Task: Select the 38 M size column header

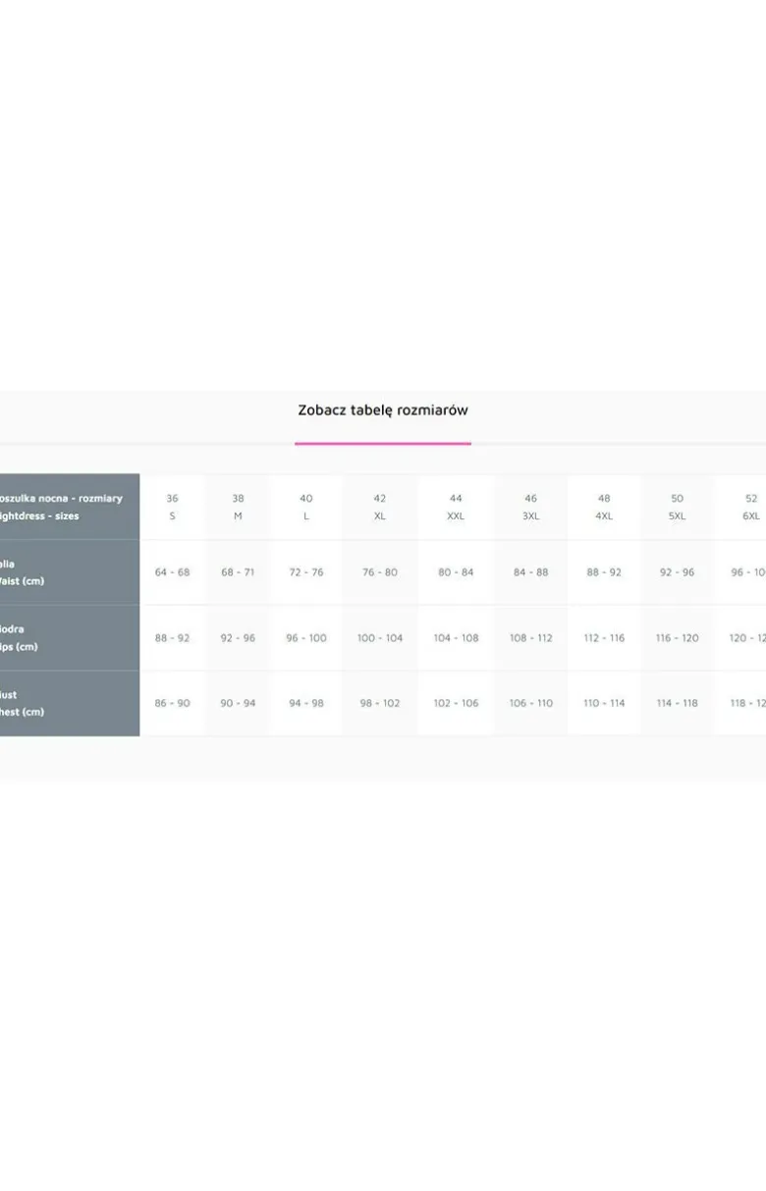Action: pos(238,507)
